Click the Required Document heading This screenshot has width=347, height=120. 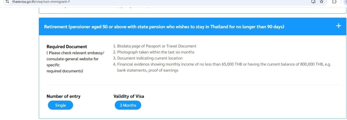point(67,47)
